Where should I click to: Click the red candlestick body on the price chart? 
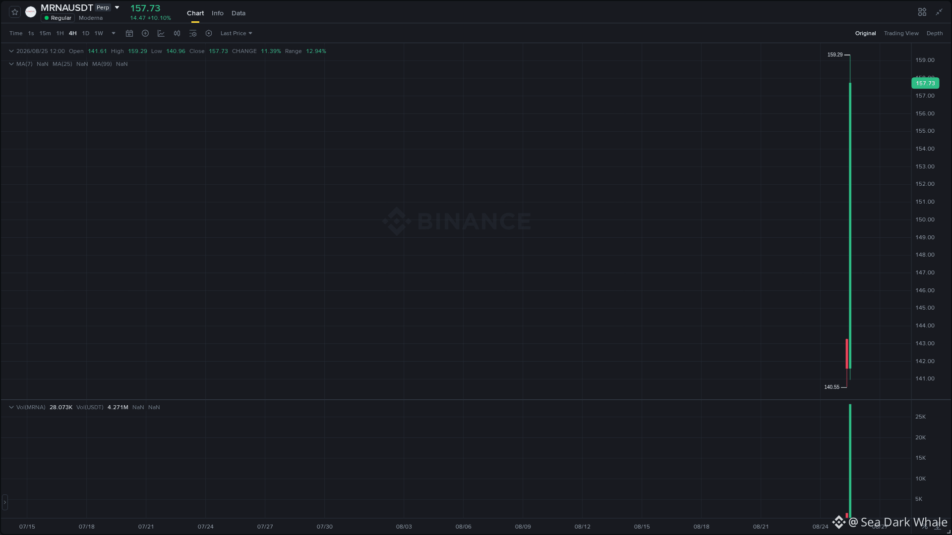(847, 354)
